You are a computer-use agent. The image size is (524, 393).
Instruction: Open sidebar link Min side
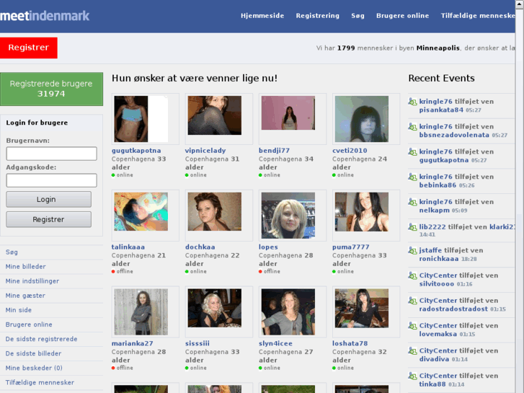tap(19, 310)
